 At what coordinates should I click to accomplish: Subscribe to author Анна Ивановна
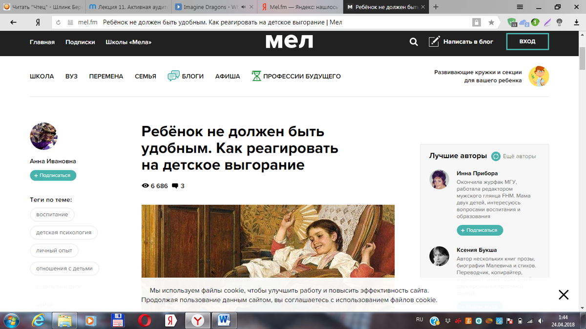tap(53, 175)
